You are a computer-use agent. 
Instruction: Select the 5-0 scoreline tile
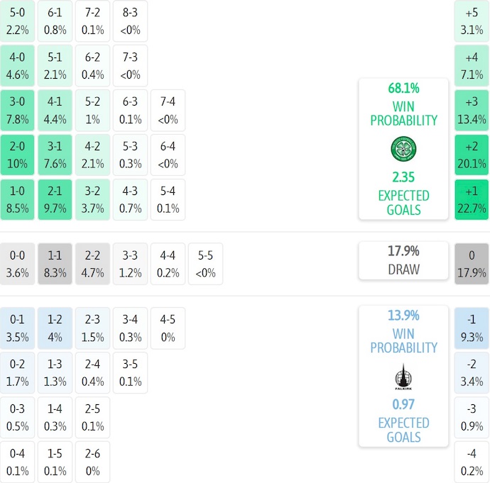pos(18,21)
